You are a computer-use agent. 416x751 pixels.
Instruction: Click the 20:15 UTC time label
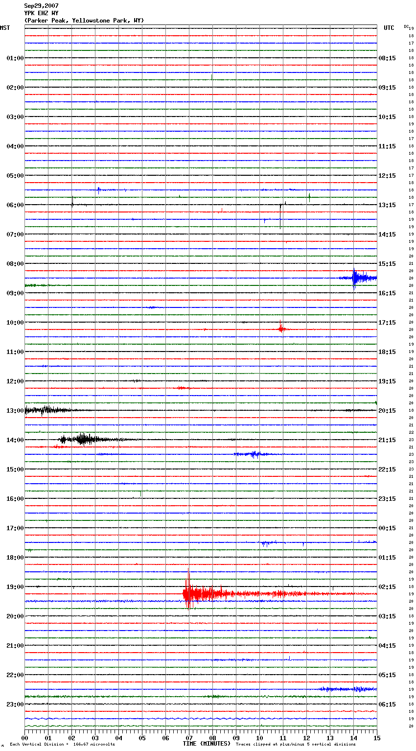coord(387,411)
